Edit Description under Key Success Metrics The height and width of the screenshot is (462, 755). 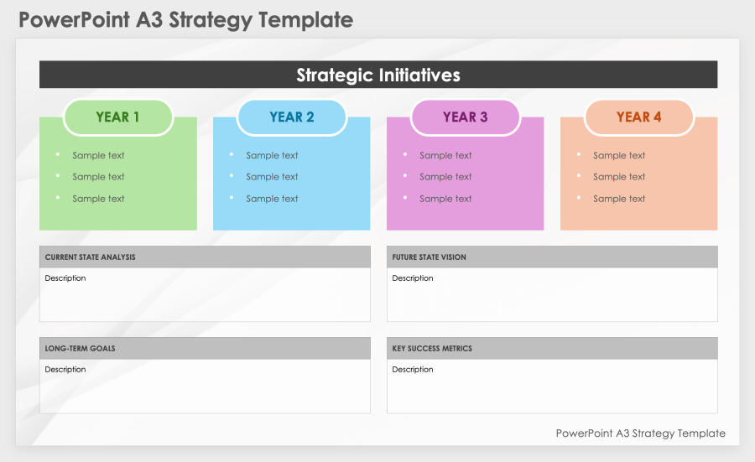(x=413, y=370)
